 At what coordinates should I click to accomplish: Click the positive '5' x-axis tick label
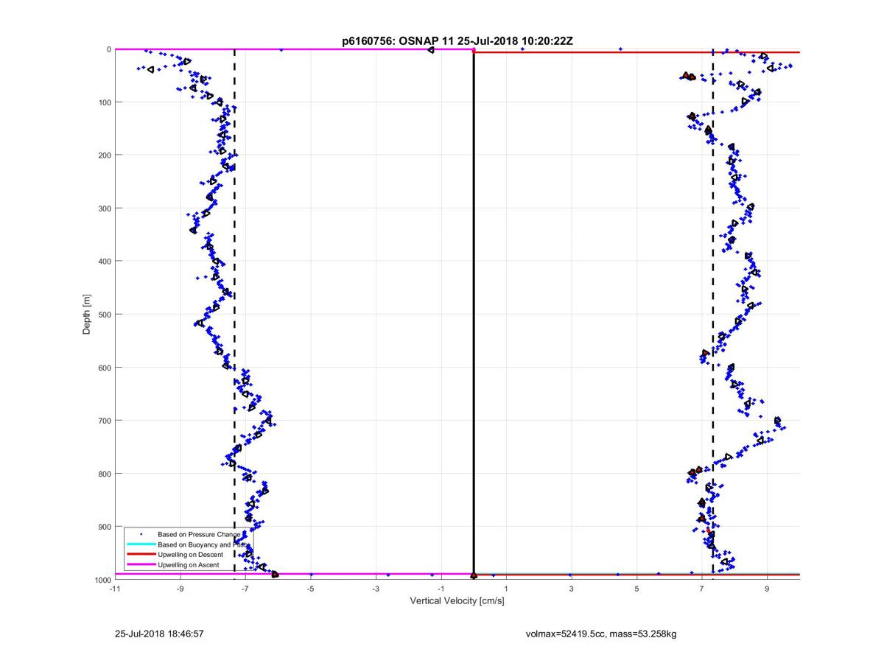(636, 589)
